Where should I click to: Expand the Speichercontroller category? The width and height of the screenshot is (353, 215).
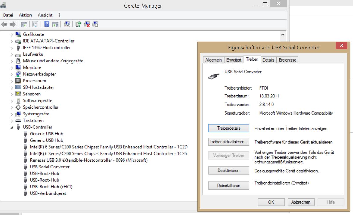12,108
